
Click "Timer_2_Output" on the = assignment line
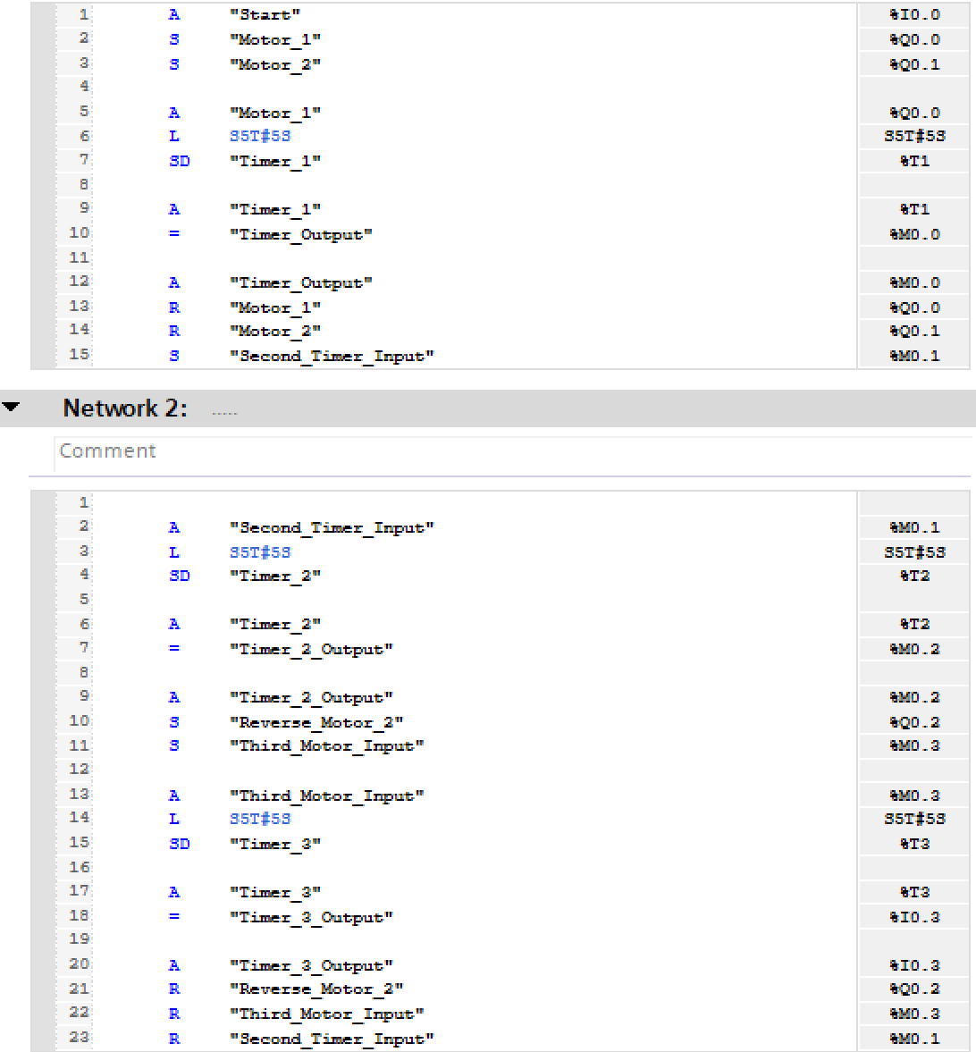pos(311,649)
